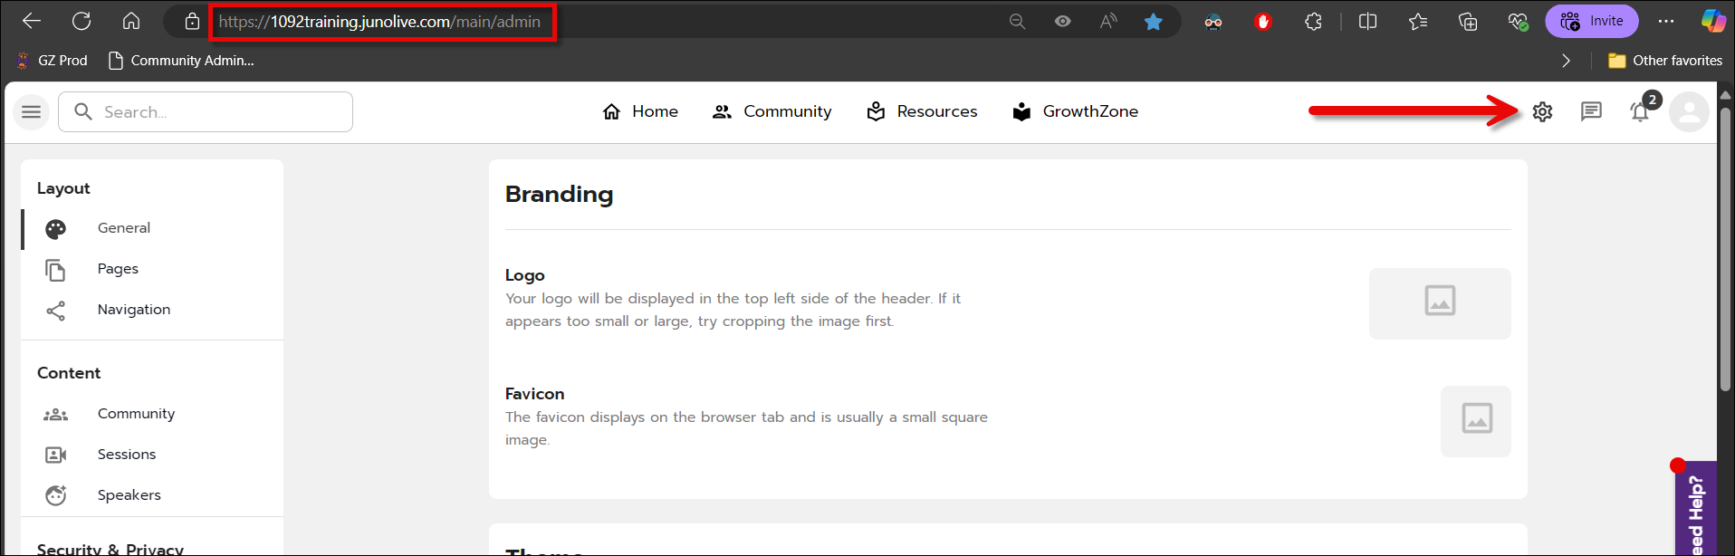Viewport: 1735px width, 556px height.
Task: Open Community under Content
Action: [x=152, y=414]
